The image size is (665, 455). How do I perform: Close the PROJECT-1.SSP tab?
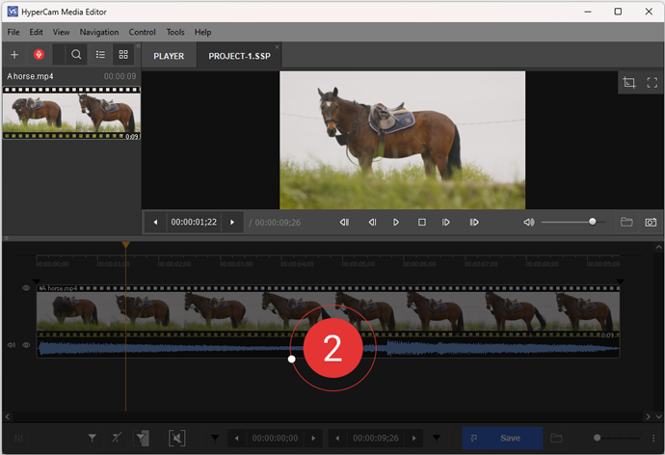[x=277, y=46]
